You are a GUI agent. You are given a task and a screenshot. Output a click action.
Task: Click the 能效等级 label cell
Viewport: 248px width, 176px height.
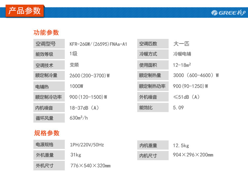(x=49, y=54)
